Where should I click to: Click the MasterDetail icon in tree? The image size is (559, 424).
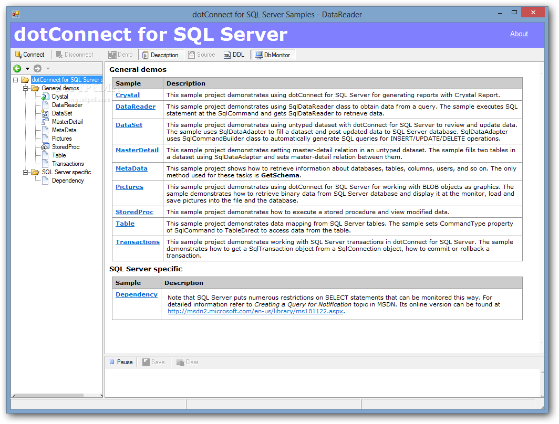click(45, 122)
